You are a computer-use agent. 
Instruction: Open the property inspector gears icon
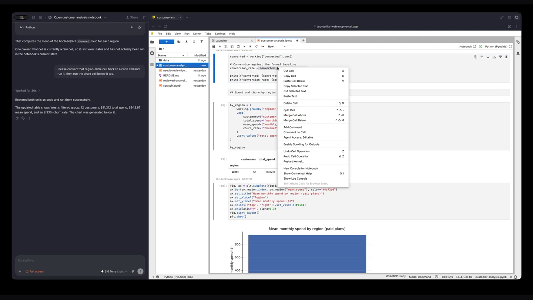point(518,42)
